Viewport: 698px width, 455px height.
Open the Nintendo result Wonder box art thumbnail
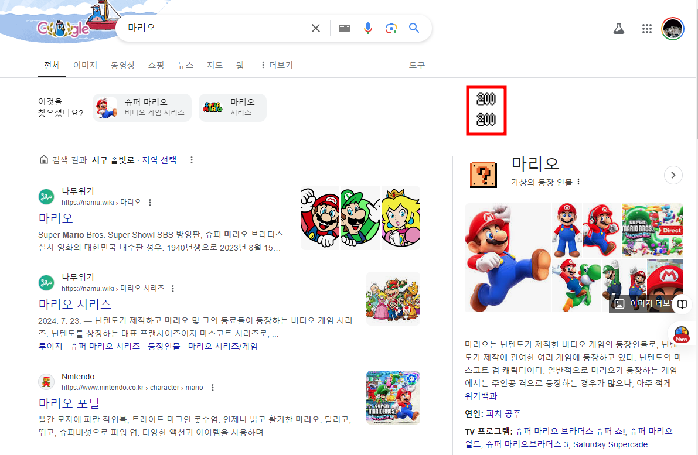[x=393, y=398]
